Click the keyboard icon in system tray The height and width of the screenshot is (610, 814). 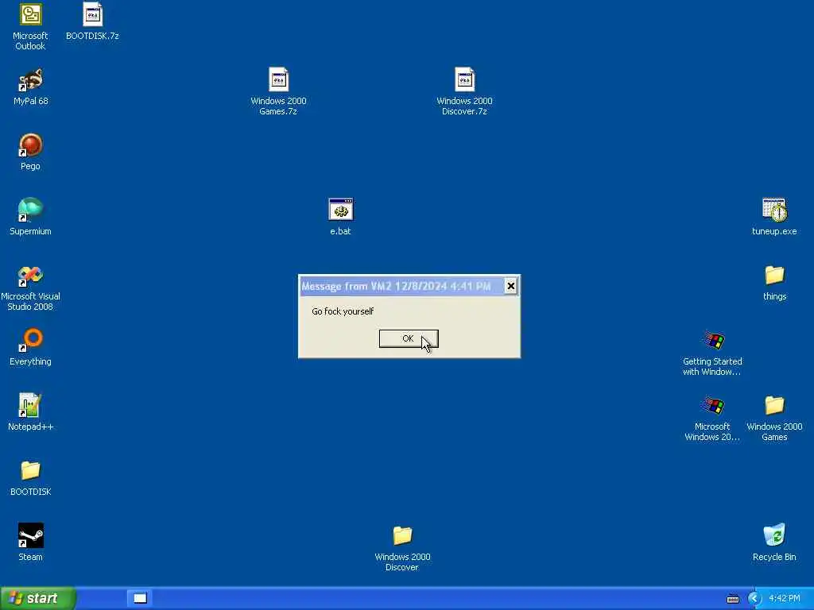click(732, 599)
